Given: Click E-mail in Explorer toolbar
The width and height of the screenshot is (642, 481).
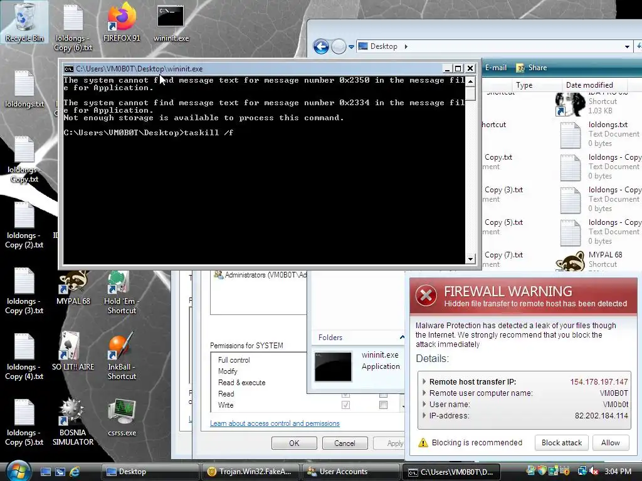Looking at the screenshot, I should (x=495, y=68).
